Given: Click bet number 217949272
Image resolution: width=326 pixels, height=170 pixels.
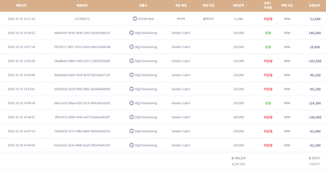Looking at the screenshot, I should [x=82, y=19].
